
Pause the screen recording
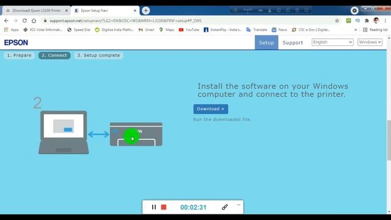click(x=154, y=207)
